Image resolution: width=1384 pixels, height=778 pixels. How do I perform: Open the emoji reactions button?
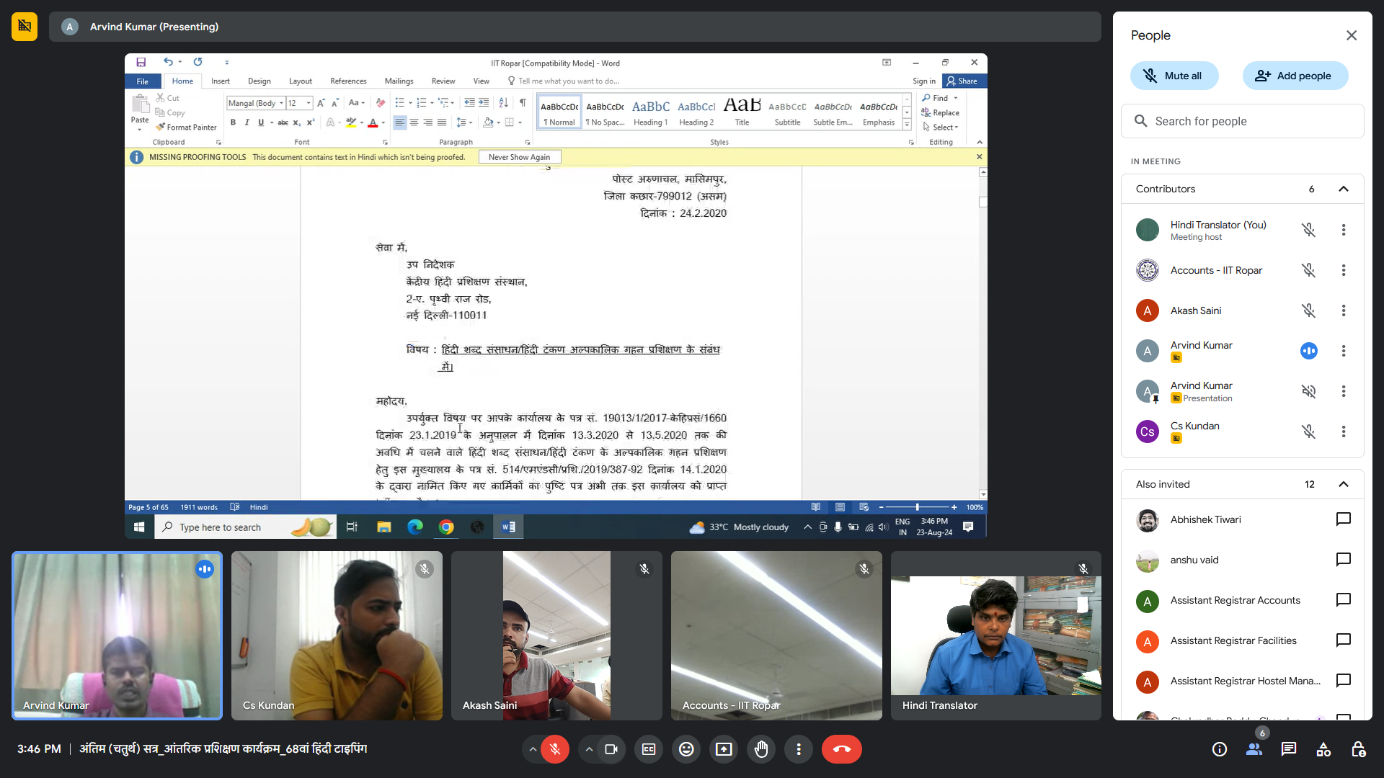tap(686, 749)
